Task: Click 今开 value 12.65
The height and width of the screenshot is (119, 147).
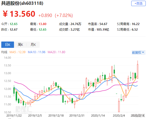Action: click(x=13, y=24)
